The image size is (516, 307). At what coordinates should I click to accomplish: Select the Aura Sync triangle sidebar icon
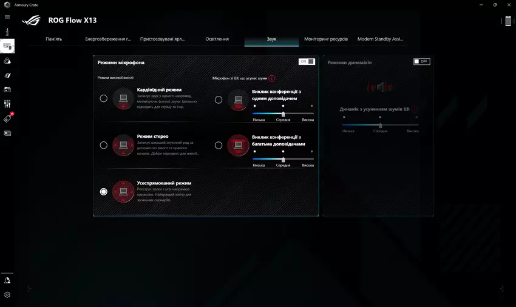(7, 61)
